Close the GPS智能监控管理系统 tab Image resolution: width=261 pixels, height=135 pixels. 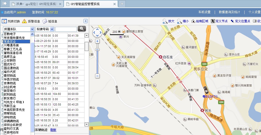pyautogui.click(x=115, y=4)
